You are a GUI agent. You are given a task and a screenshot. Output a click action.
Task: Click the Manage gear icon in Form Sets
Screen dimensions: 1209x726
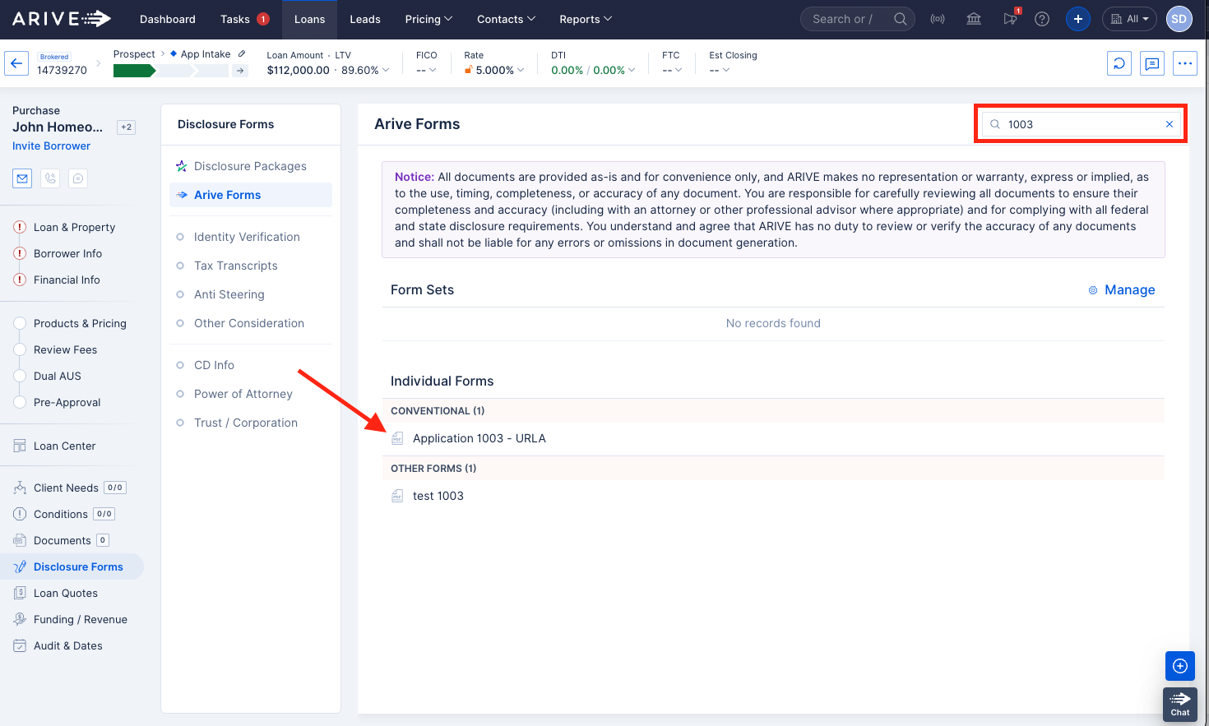pyautogui.click(x=1093, y=290)
